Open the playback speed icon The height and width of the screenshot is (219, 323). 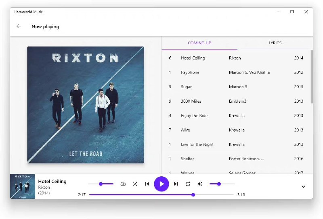(x=123, y=184)
